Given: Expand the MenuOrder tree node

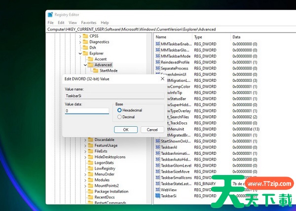Looking at the screenshot, I should pyautogui.click(x=85, y=175).
